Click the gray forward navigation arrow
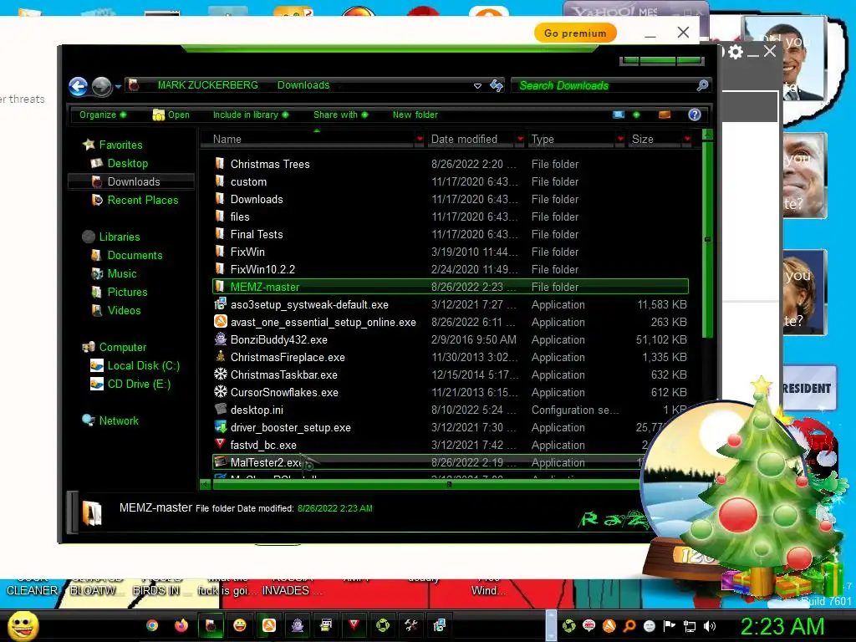The height and width of the screenshot is (642, 856). coord(101,86)
